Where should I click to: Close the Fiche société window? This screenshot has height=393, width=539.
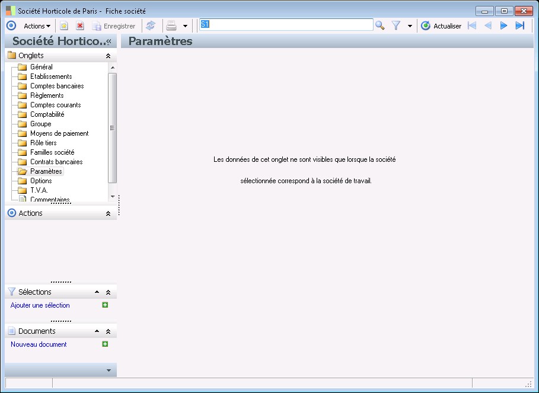tap(524, 11)
